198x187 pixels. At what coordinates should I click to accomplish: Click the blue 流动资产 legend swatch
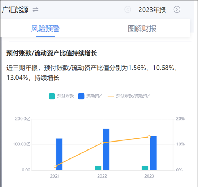tap(81, 96)
